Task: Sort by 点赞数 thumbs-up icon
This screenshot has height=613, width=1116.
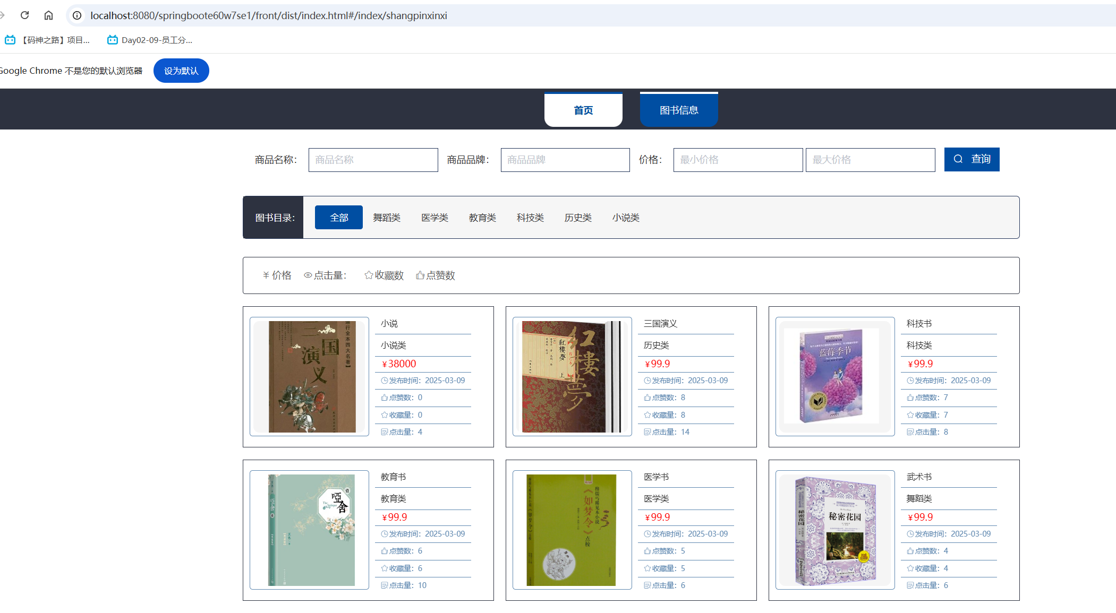Action: [420, 275]
